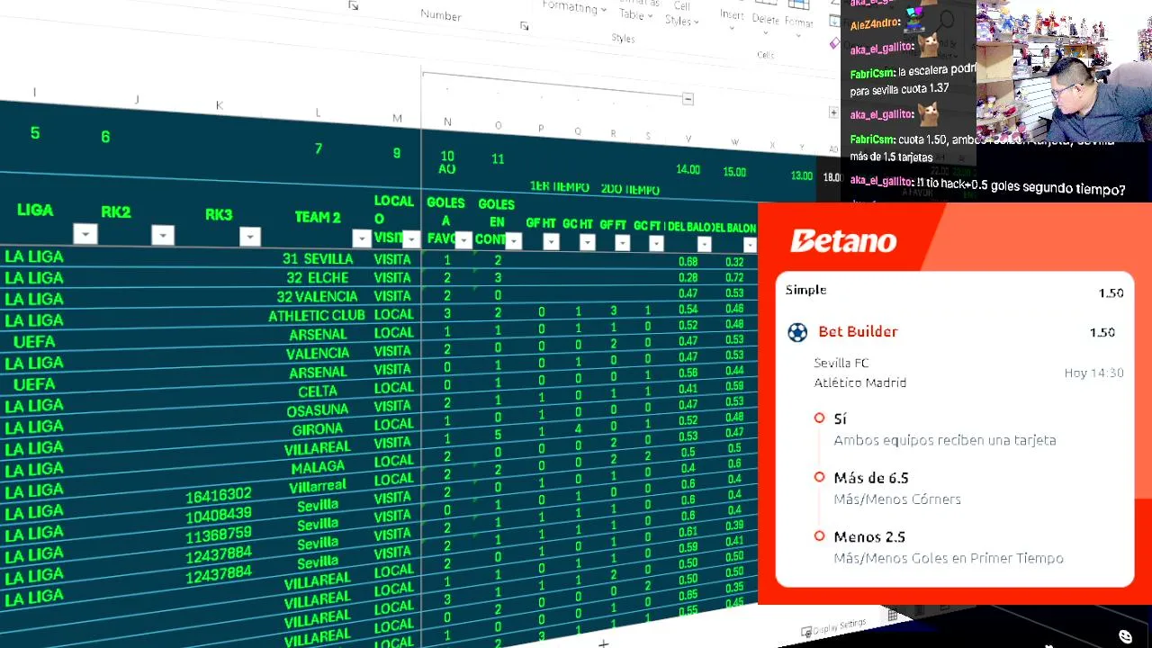Viewport: 1152px width, 648px height.
Task: Select the '32 VALENCIA' cell
Action: 317,297
